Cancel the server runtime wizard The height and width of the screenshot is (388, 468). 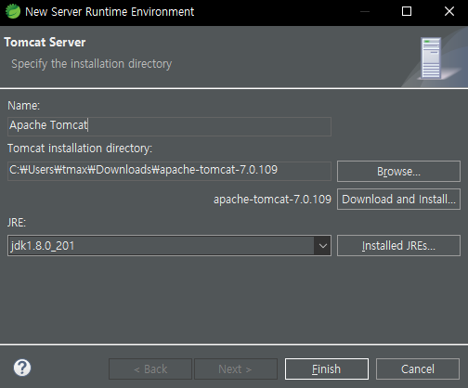[418, 369]
